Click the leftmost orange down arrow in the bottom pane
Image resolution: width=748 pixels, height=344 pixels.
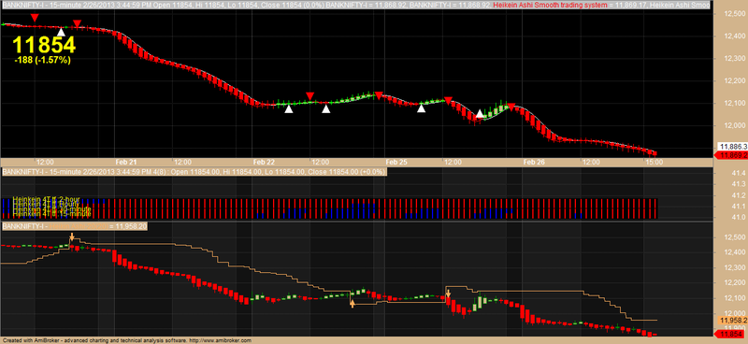point(72,237)
